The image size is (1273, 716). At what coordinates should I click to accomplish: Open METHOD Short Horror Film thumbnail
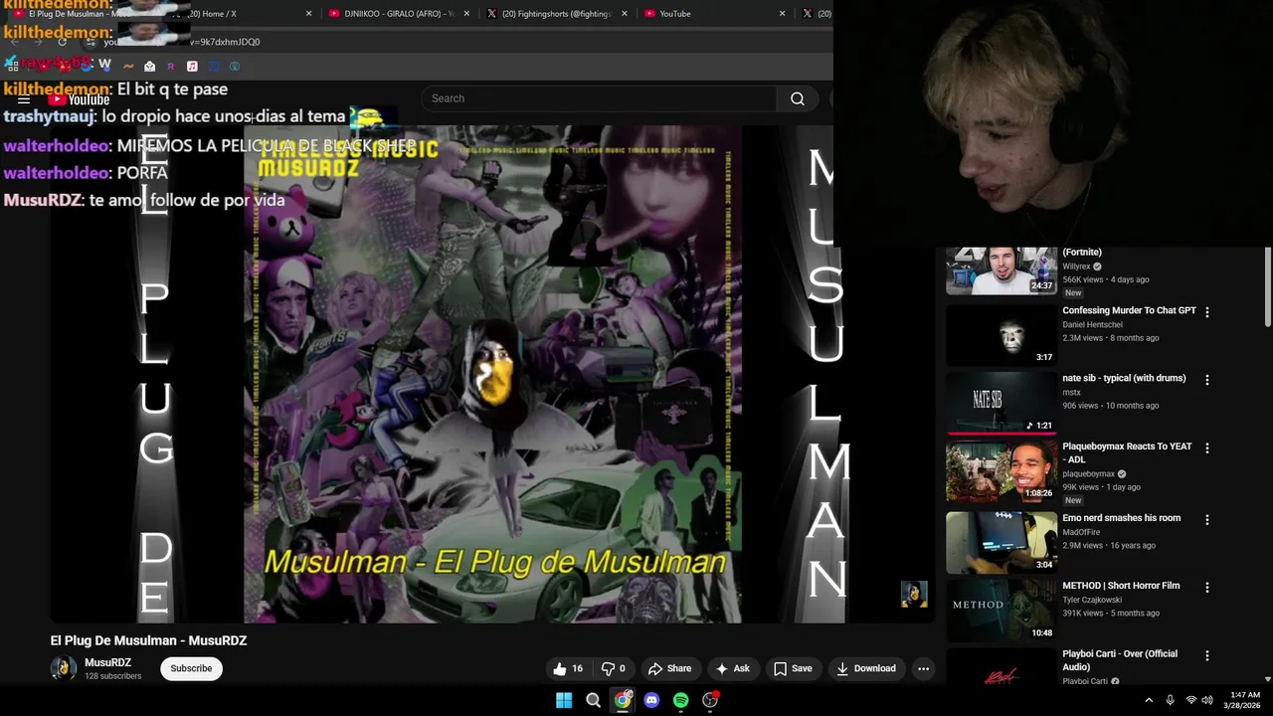pyautogui.click(x=1001, y=610)
